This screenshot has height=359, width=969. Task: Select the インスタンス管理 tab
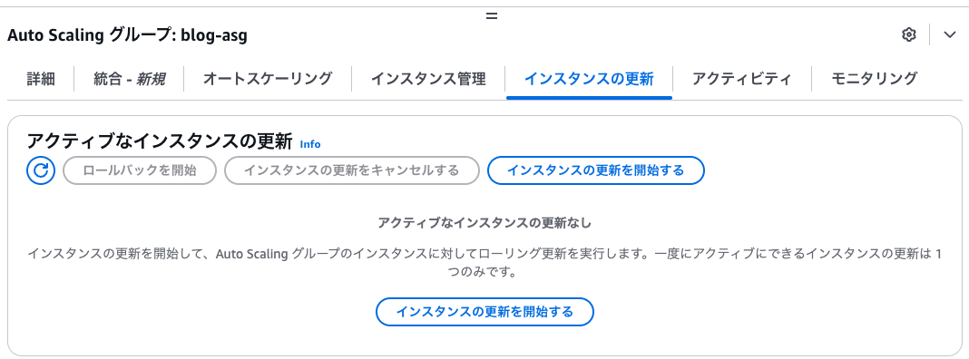click(428, 79)
